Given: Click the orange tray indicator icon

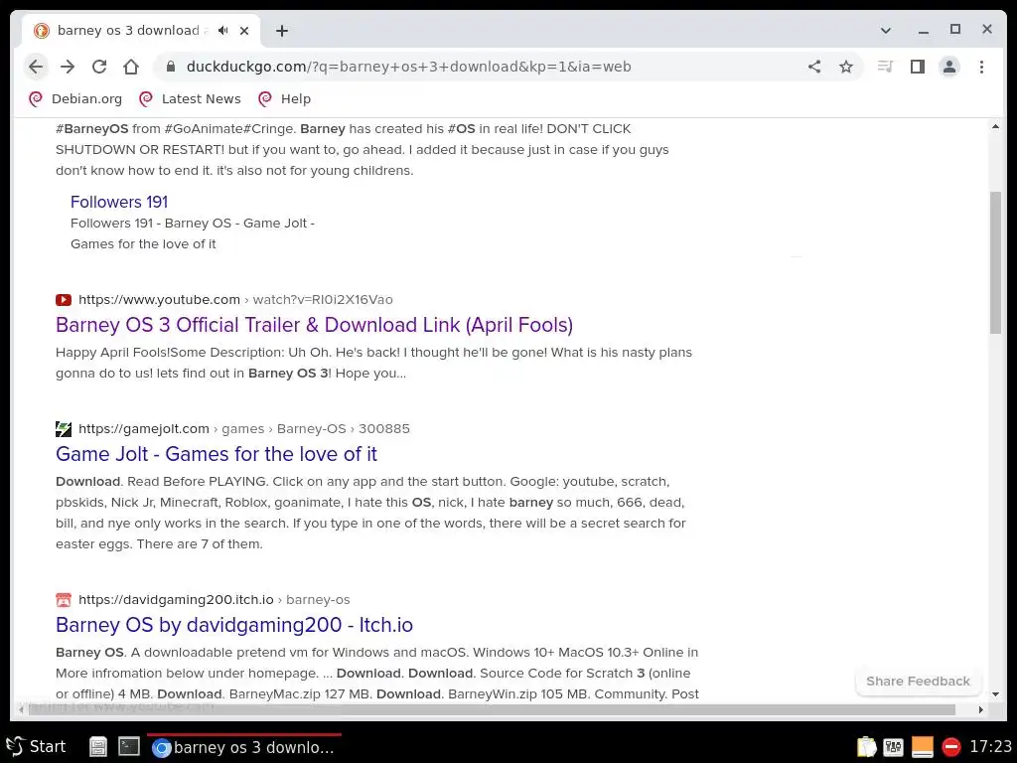Looking at the screenshot, I should click(x=922, y=747).
